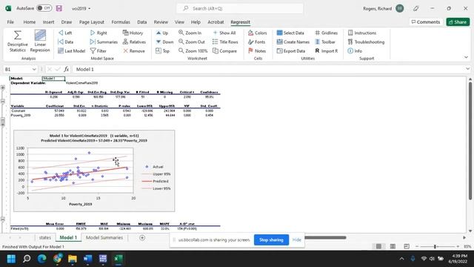This screenshot has height=267, width=474.
Task: Open model Summaries button
Action: pos(104,42)
